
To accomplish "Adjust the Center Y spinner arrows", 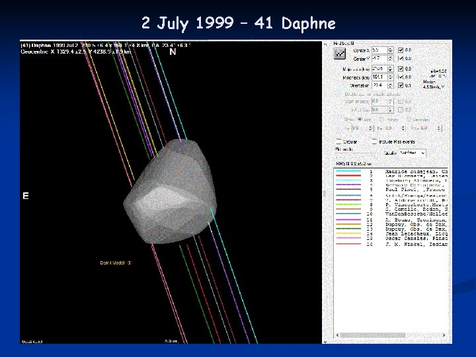I will (x=391, y=58).
